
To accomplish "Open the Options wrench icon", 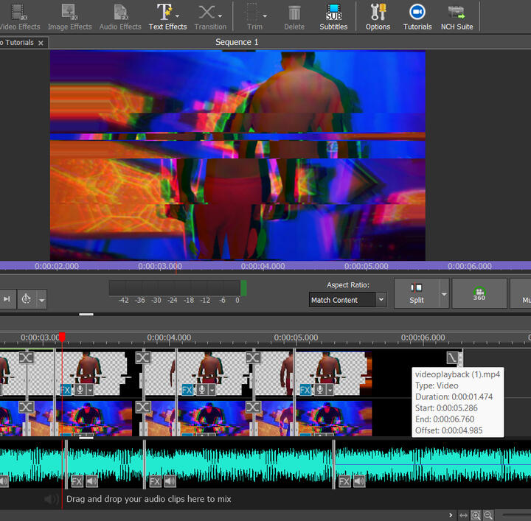I will (x=378, y=16).
